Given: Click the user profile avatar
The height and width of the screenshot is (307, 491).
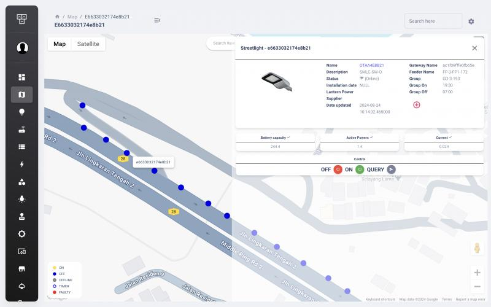Looking at the screenshot, I should tap(22, 48).
